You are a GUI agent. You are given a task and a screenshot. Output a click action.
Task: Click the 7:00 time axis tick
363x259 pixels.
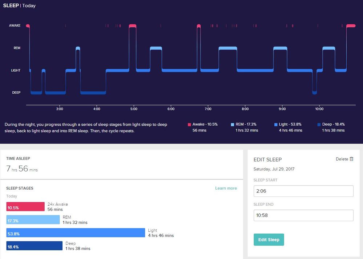pyautogui.click(x=208, y=109)
